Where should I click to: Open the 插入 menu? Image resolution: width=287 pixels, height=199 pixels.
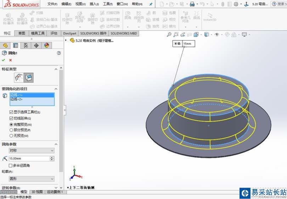point(94,4)
